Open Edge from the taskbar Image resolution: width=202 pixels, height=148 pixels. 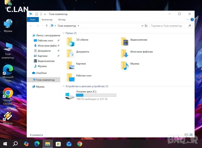(37, 144)
